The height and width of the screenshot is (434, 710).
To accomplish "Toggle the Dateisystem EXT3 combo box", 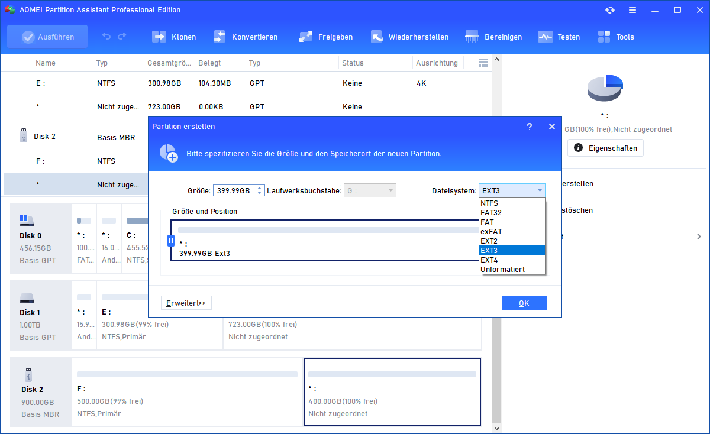I will (x=512, y=190).
